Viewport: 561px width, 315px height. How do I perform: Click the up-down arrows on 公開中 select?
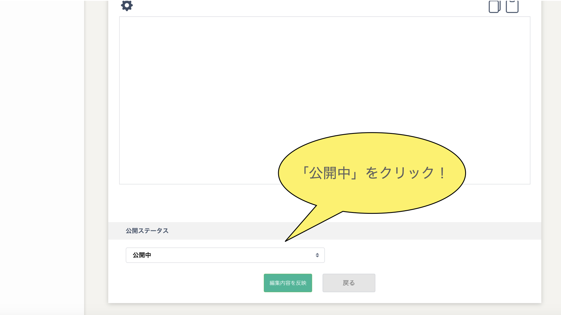point(317,255)
